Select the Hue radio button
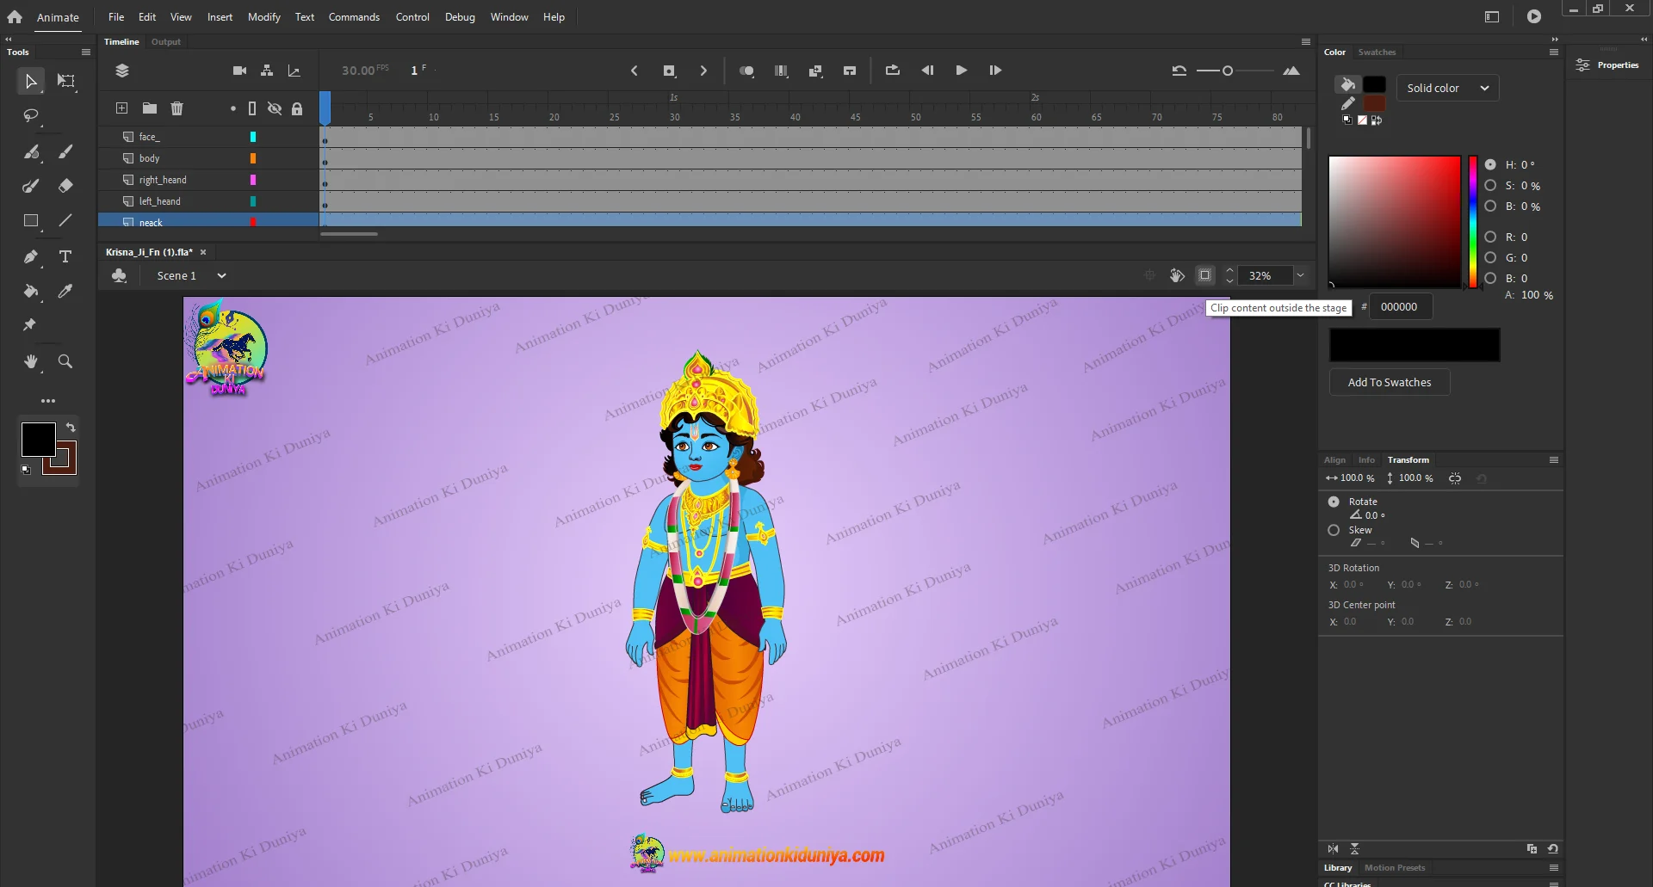Screen dimensions: 1653x887 coord(1490,164)
